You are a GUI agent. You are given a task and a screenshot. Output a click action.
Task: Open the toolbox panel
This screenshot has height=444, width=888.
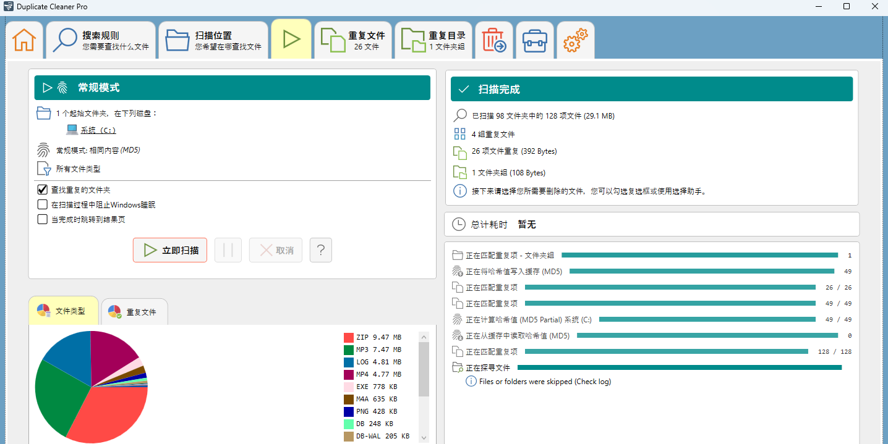[x=534, y=39]
